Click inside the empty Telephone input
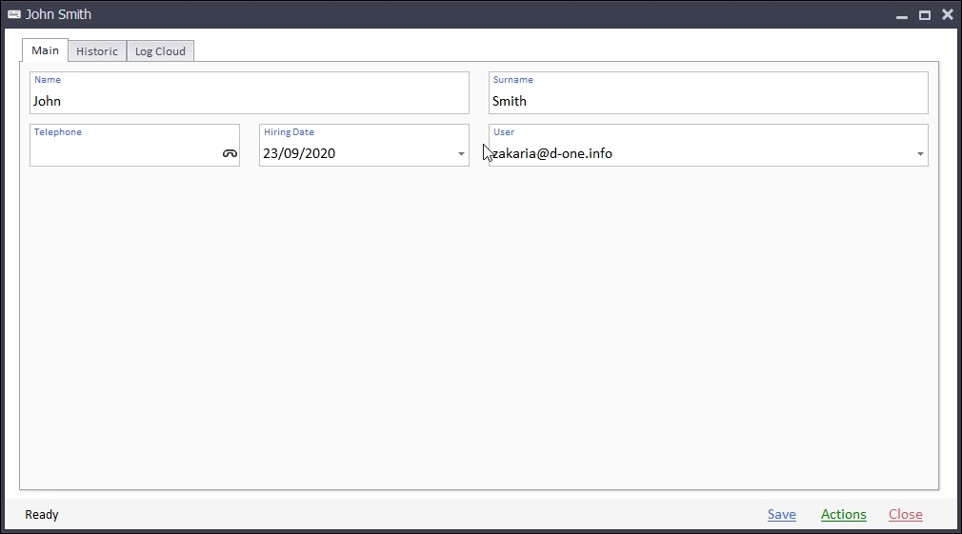 [124, 153]
